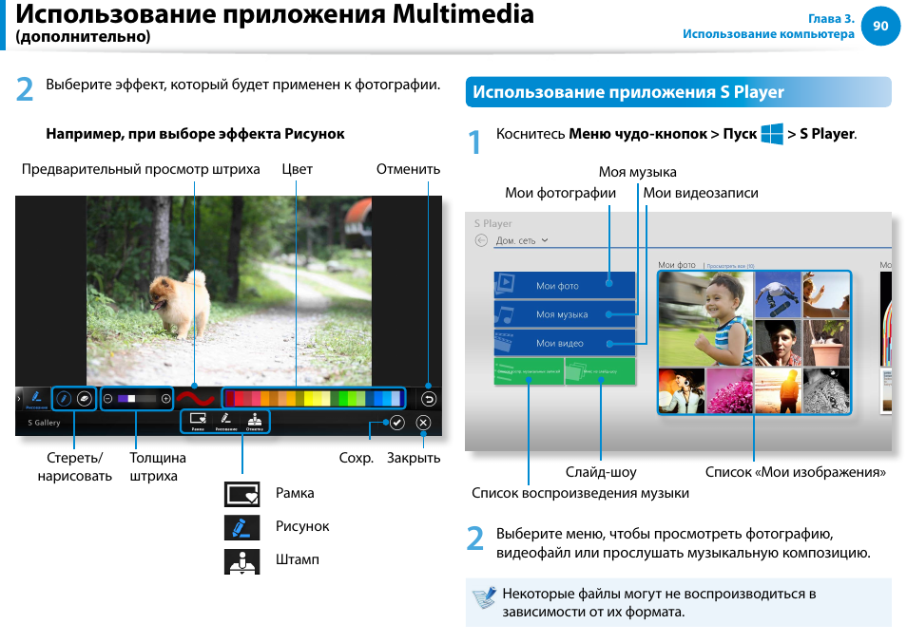Viewport: 907px width, 643px height.
Task: Open the Мои фото tile
Action: [565, 285]
